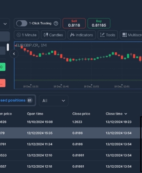Click close time 13/12/2024 19:23
This screenshot has width=142, height=173.
(119, 122)
